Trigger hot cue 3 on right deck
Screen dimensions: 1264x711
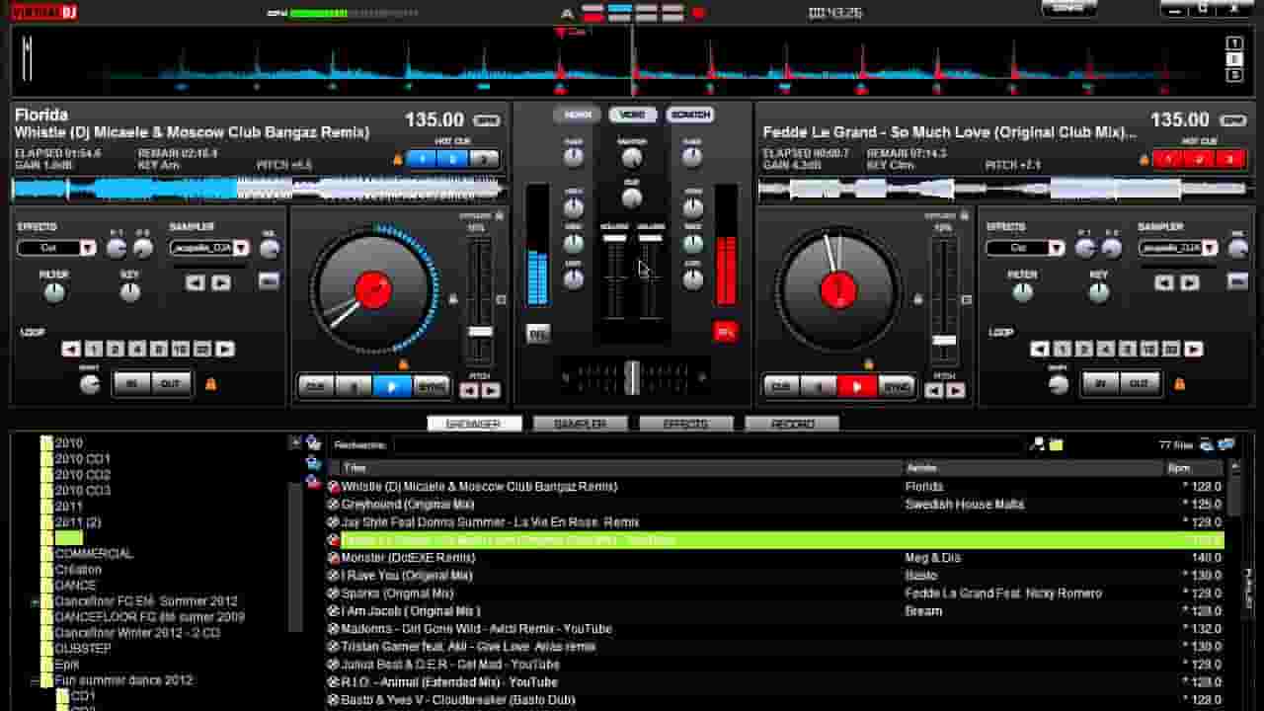pos(1229,158)
